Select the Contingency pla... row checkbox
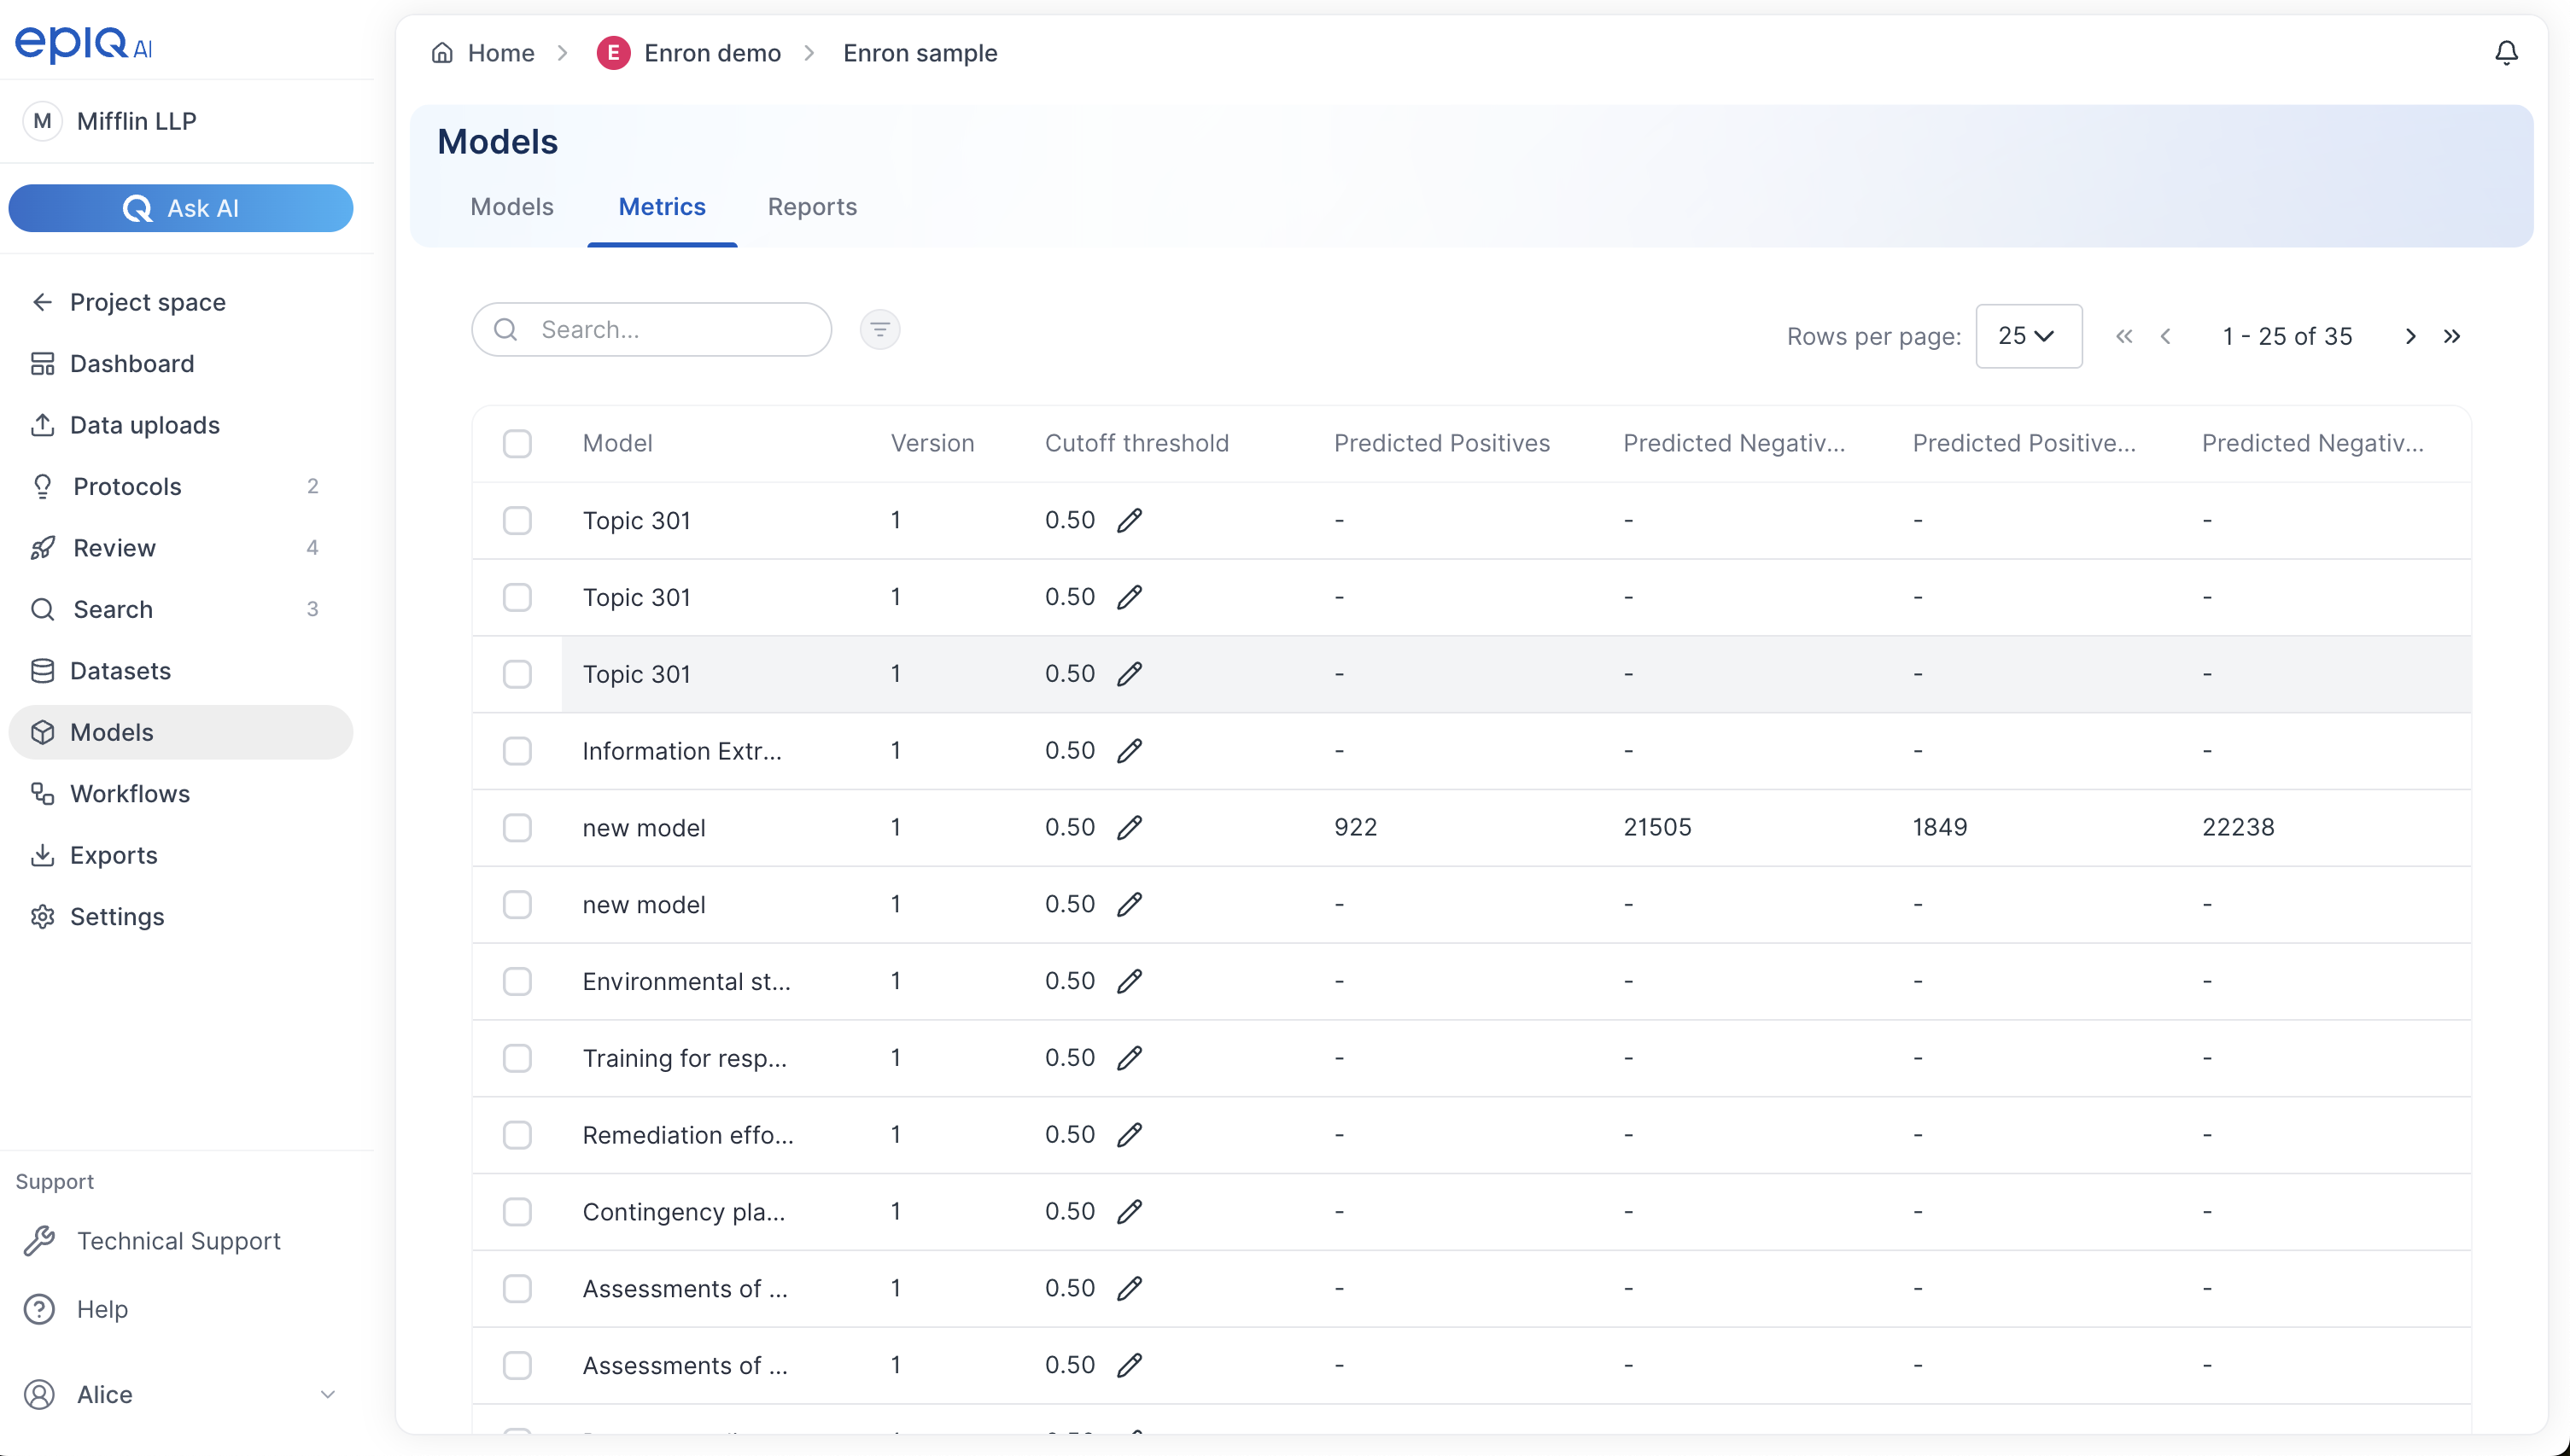The height and width of the screenshot is (1456, 2570). [517, 1212]
